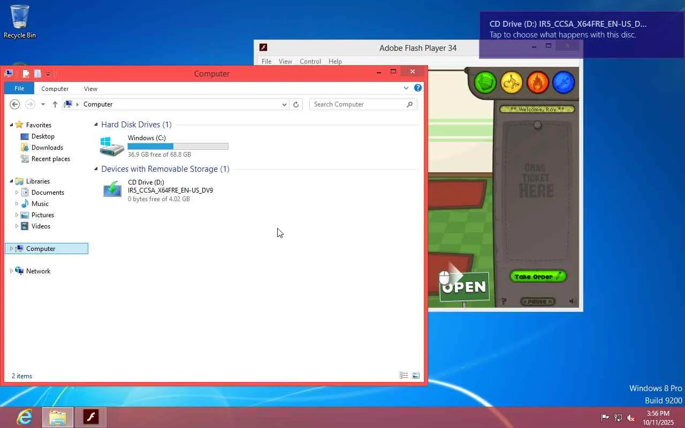Select the Windows (C:) drive icon
This screenshot has height=428, width=685.
112,147
